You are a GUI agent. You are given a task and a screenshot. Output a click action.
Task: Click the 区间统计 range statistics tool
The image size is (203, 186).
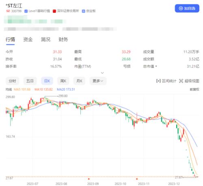166,81
